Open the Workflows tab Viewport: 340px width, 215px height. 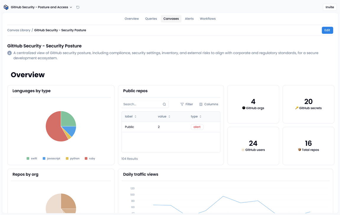click(208, 19)
